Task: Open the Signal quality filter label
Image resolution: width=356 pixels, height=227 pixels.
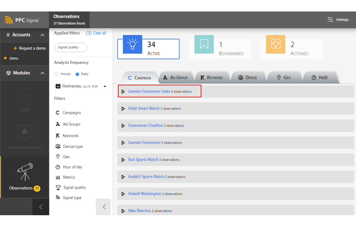Action: point(75,187)
